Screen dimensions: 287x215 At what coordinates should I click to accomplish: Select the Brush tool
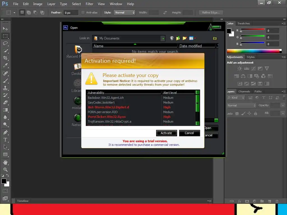[x=5, y=81]
